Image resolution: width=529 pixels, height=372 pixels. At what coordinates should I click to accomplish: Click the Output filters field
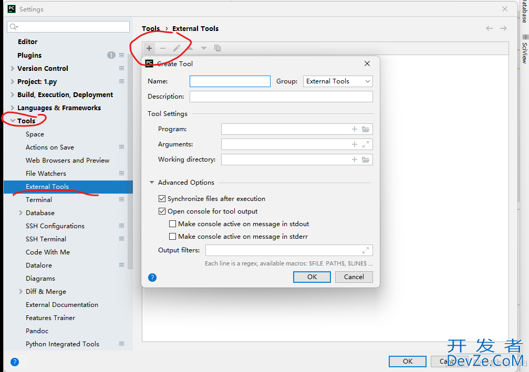click(x=289, y=250)
